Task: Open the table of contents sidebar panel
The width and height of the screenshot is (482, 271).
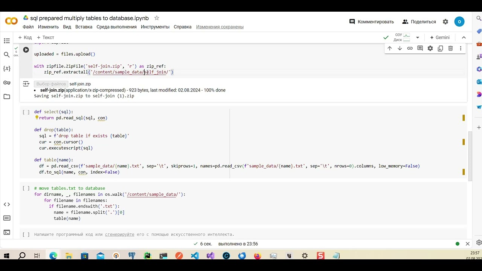Action: 7,41
